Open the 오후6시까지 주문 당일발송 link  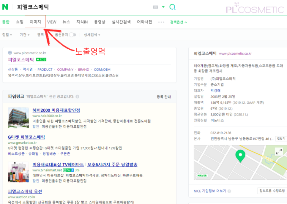click(112, 165)
